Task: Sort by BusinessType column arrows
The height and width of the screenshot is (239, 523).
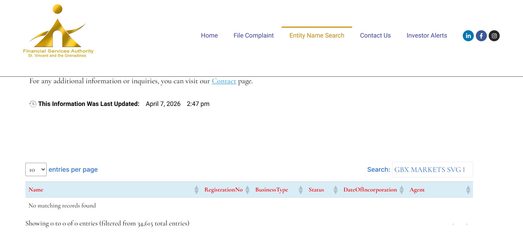Action: tap(301, 190)
